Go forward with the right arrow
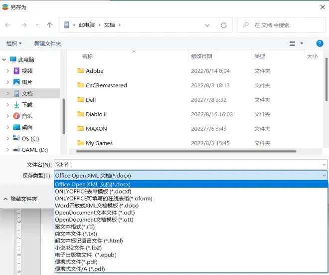Viewport: 329px width, 275px height. (x=24, y=25)
